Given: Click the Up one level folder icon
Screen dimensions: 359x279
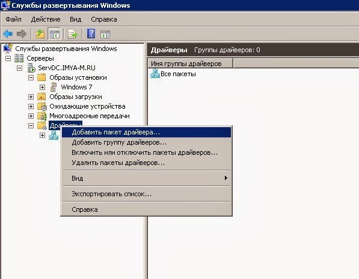Looking at the screenshot, I should click(x=40, y=34).
